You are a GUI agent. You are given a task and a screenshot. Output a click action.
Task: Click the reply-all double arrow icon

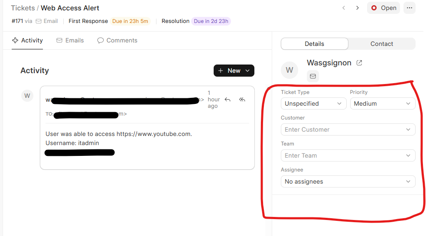(242, 100)
